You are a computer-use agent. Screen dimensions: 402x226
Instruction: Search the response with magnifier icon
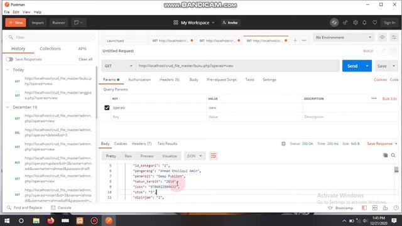point(393,155)
